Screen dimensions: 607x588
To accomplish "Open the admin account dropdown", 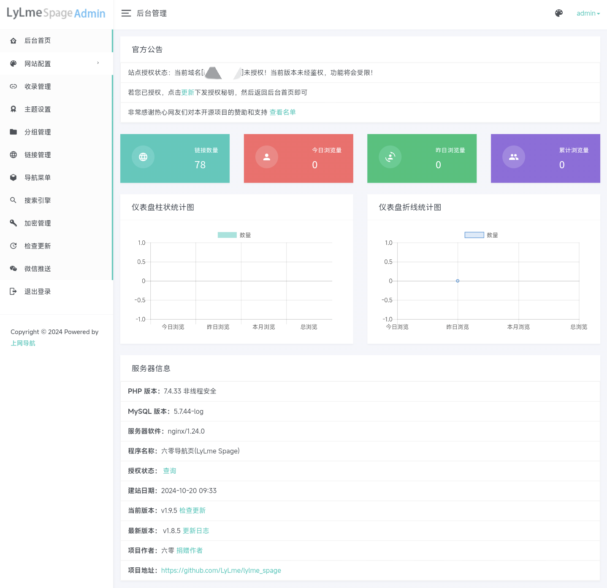I will click(x=588, y=13).
